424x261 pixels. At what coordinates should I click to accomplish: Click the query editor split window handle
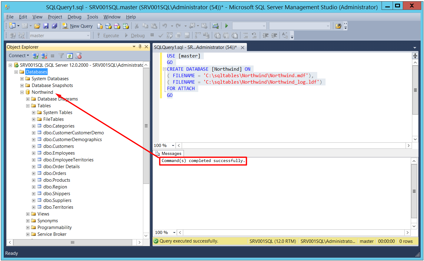pyautogui.click(x=415, y=56)
